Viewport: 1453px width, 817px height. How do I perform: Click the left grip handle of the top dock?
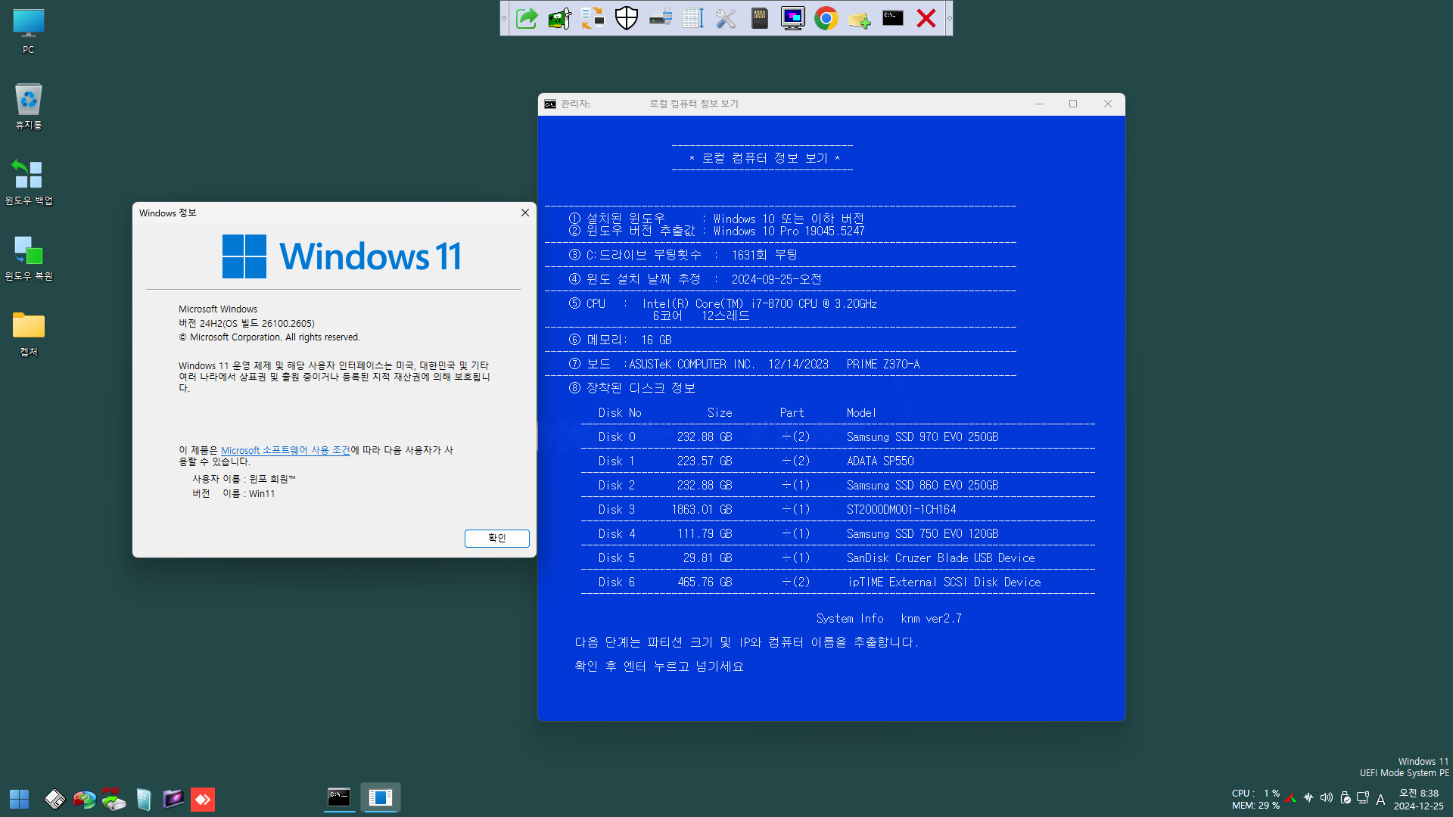[504, 18]
